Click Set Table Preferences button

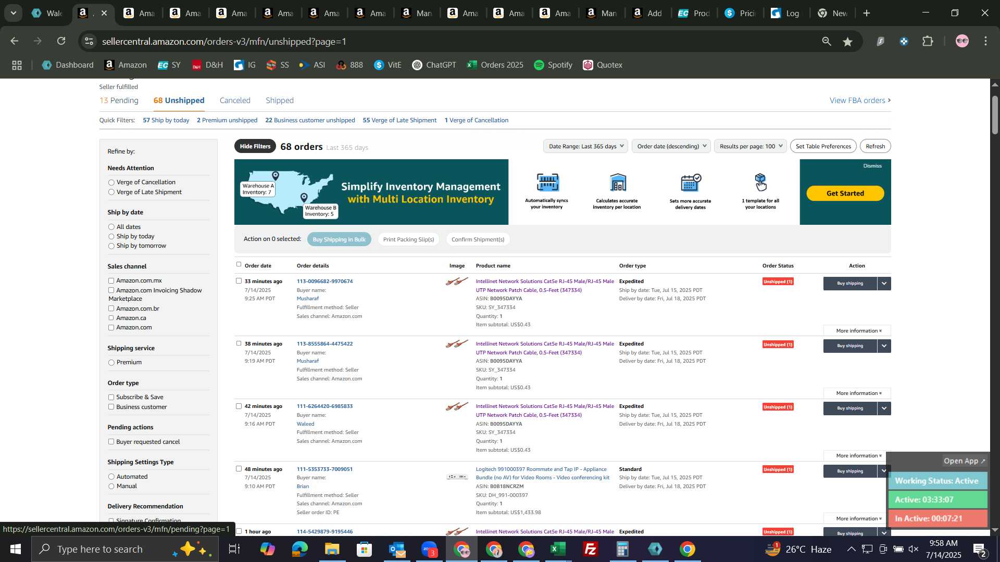pyautogui.click(x=823, y=146)
